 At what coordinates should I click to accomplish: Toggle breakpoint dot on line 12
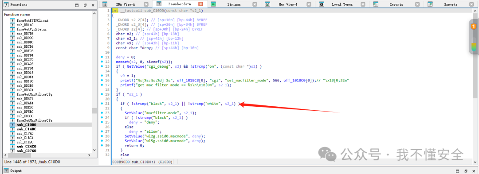102,62
